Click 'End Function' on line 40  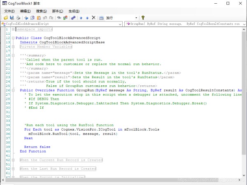click(x=33, y=151)
